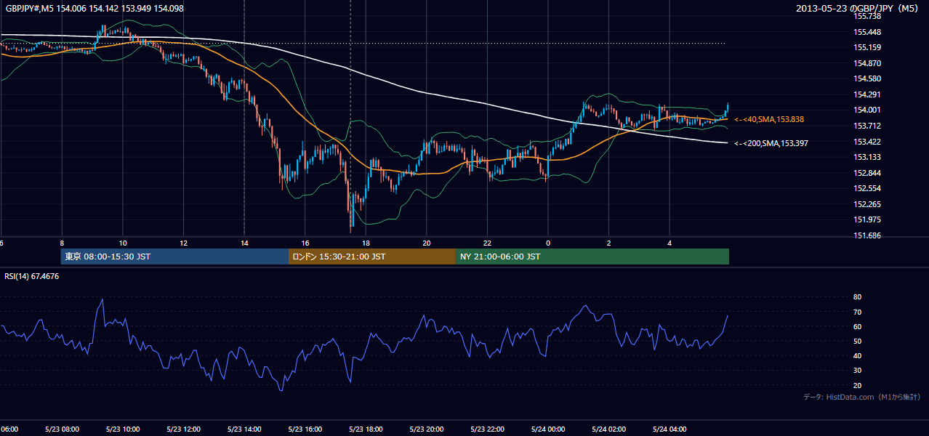This screenshot has width=929, height=436.
Task: Click RSI scale value 50
Action: tap(858, 341)
